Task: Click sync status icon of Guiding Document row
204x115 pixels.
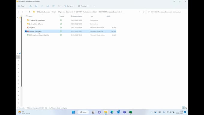Action: click(x=61, y=31)
